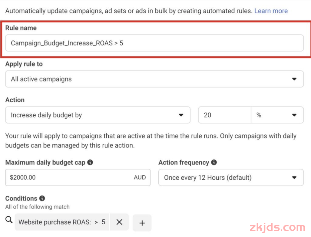Open the percent unit dropdown
Viewport: 311px width, 237px height.
(277, 115)
